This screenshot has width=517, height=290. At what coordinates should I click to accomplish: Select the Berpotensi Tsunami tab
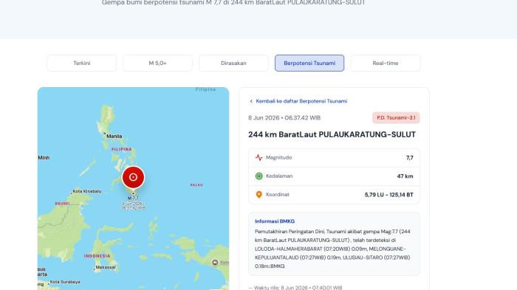click(x=309, y=63)
